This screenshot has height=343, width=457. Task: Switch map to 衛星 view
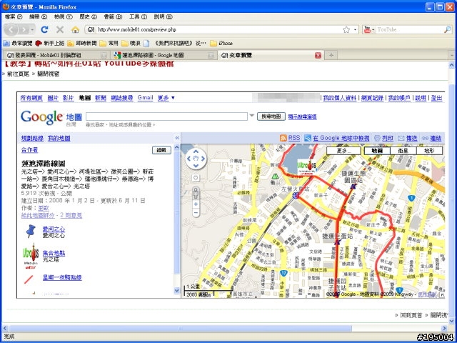click(403, 151)
